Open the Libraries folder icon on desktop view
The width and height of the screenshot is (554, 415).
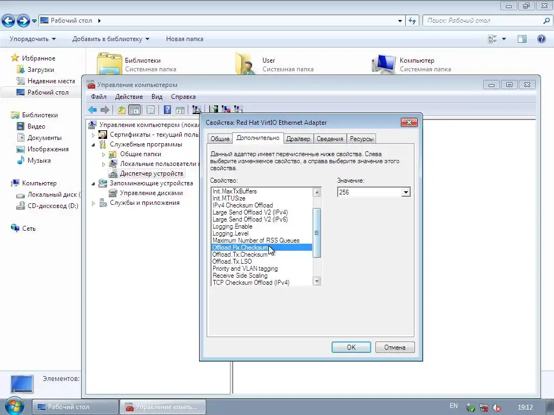109,64
